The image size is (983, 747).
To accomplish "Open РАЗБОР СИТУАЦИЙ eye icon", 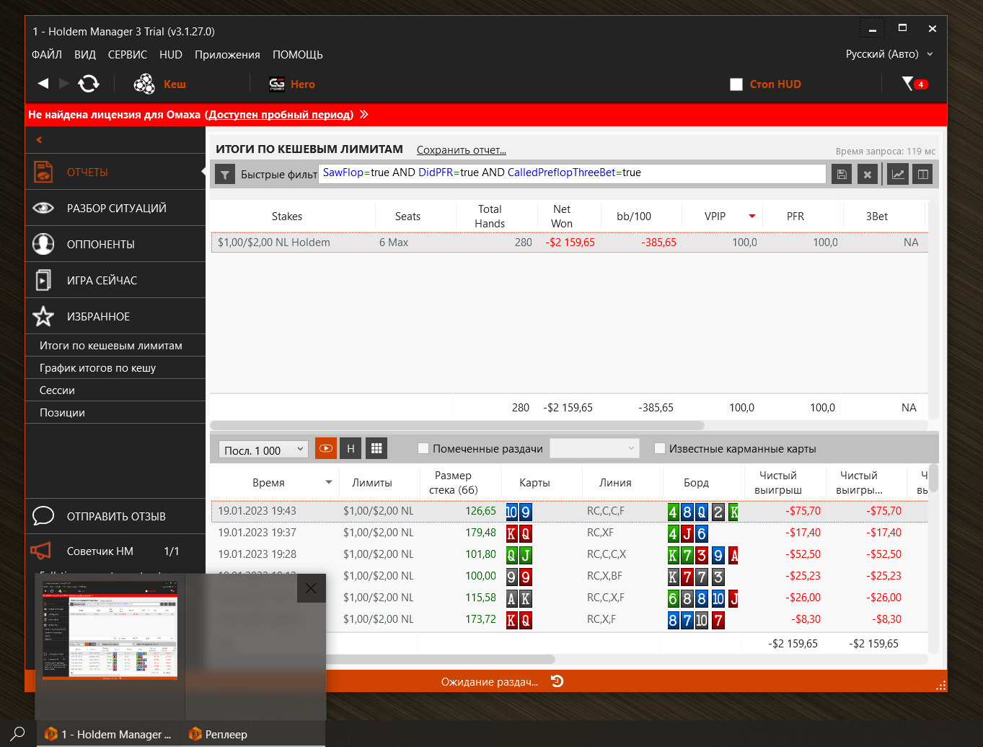I will click(x=43, y=208).
